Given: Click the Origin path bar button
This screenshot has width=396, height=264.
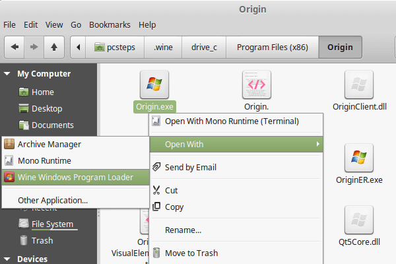Looking at the screenshot, I should (340, 47).
